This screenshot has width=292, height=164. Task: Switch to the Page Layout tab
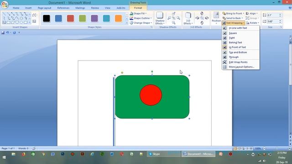[44, 8]
